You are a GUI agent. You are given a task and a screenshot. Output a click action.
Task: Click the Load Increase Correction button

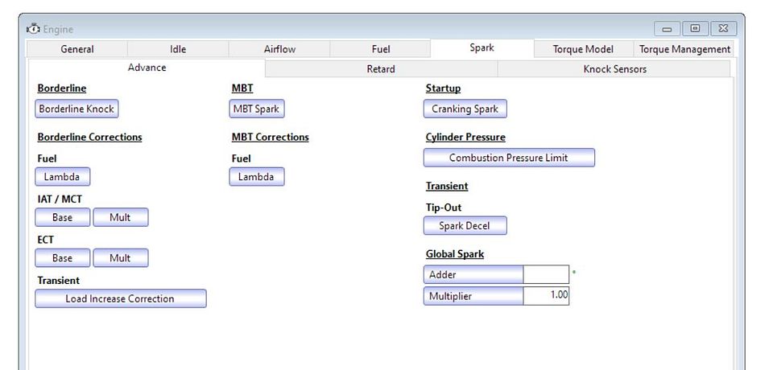[120, 298]
